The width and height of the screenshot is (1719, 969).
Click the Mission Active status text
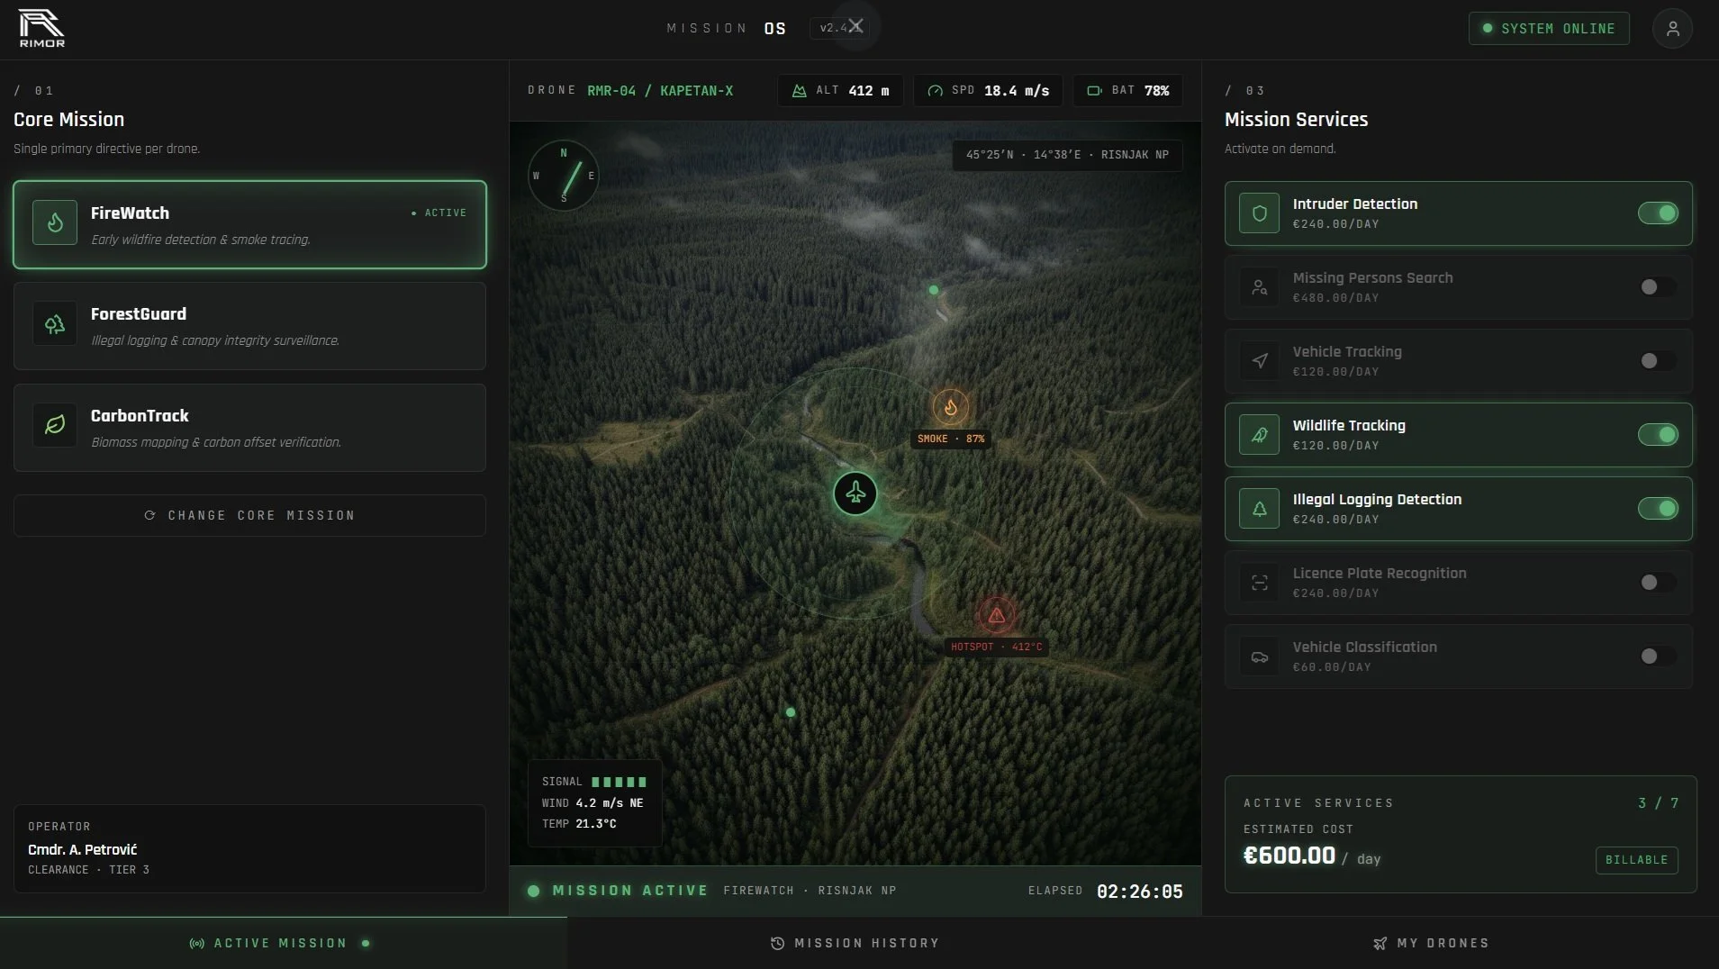click(630, 891)
